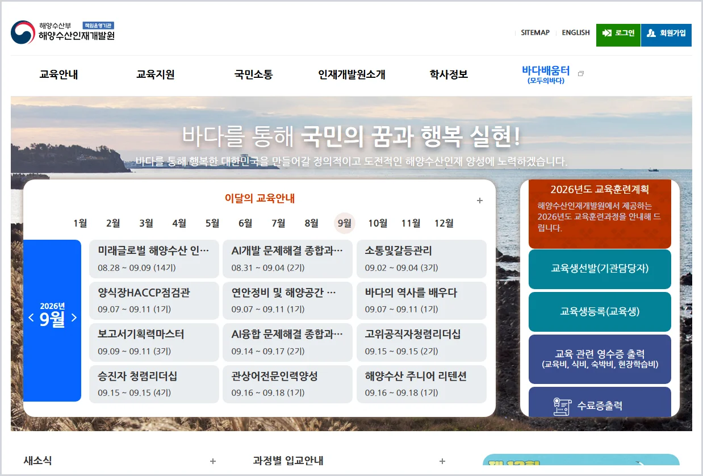Select the 6월 tab
703x476 pixels.
point(245,223)
